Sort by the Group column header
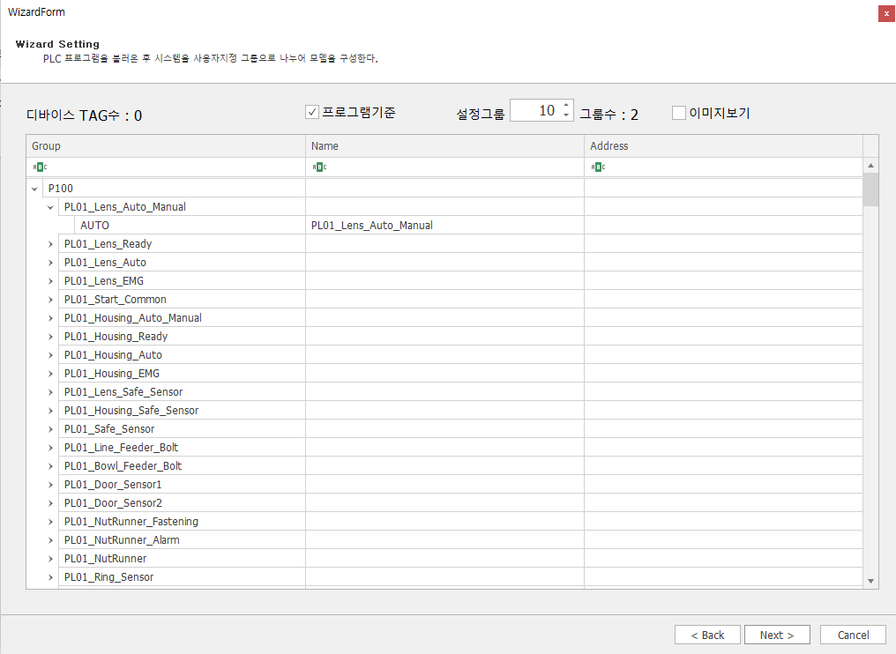This screenshot has width=896, height=654. (x=165, y=145)
